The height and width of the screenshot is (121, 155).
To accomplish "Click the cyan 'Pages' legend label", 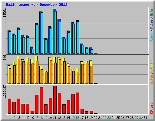I will pyautogui.click(x=151, y=37).
